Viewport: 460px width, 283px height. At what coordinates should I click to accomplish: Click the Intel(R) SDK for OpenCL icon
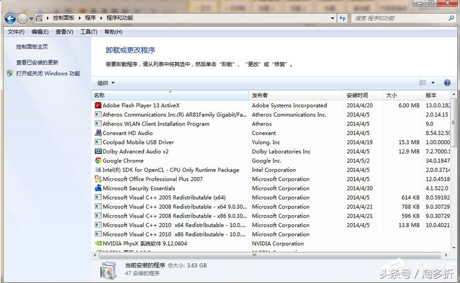pos(98,170)
